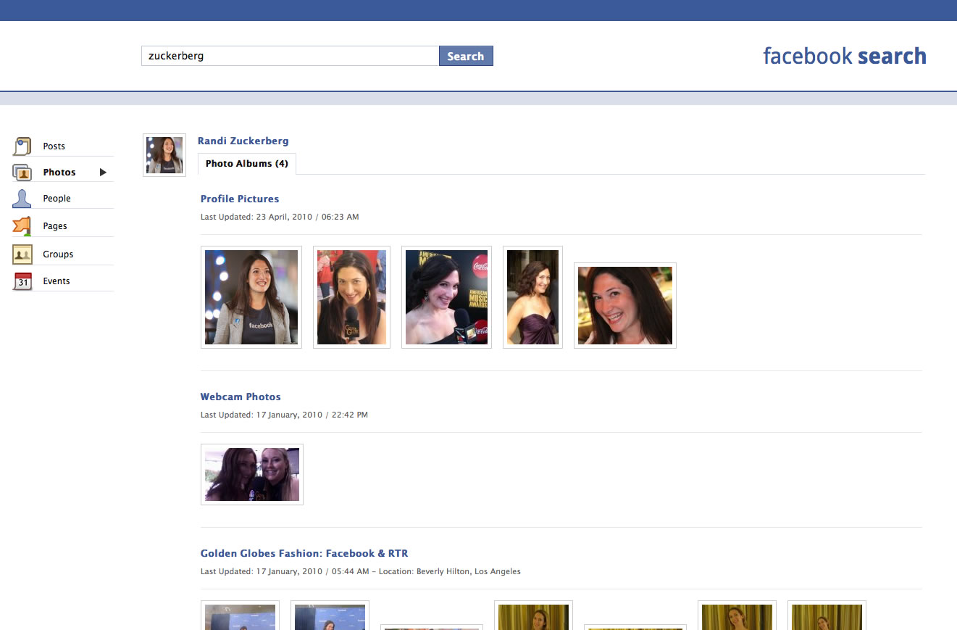Viewport: 957px width, 630px height.
Task: Open the American Music Awards profile photo
Action: coord(446,297)
